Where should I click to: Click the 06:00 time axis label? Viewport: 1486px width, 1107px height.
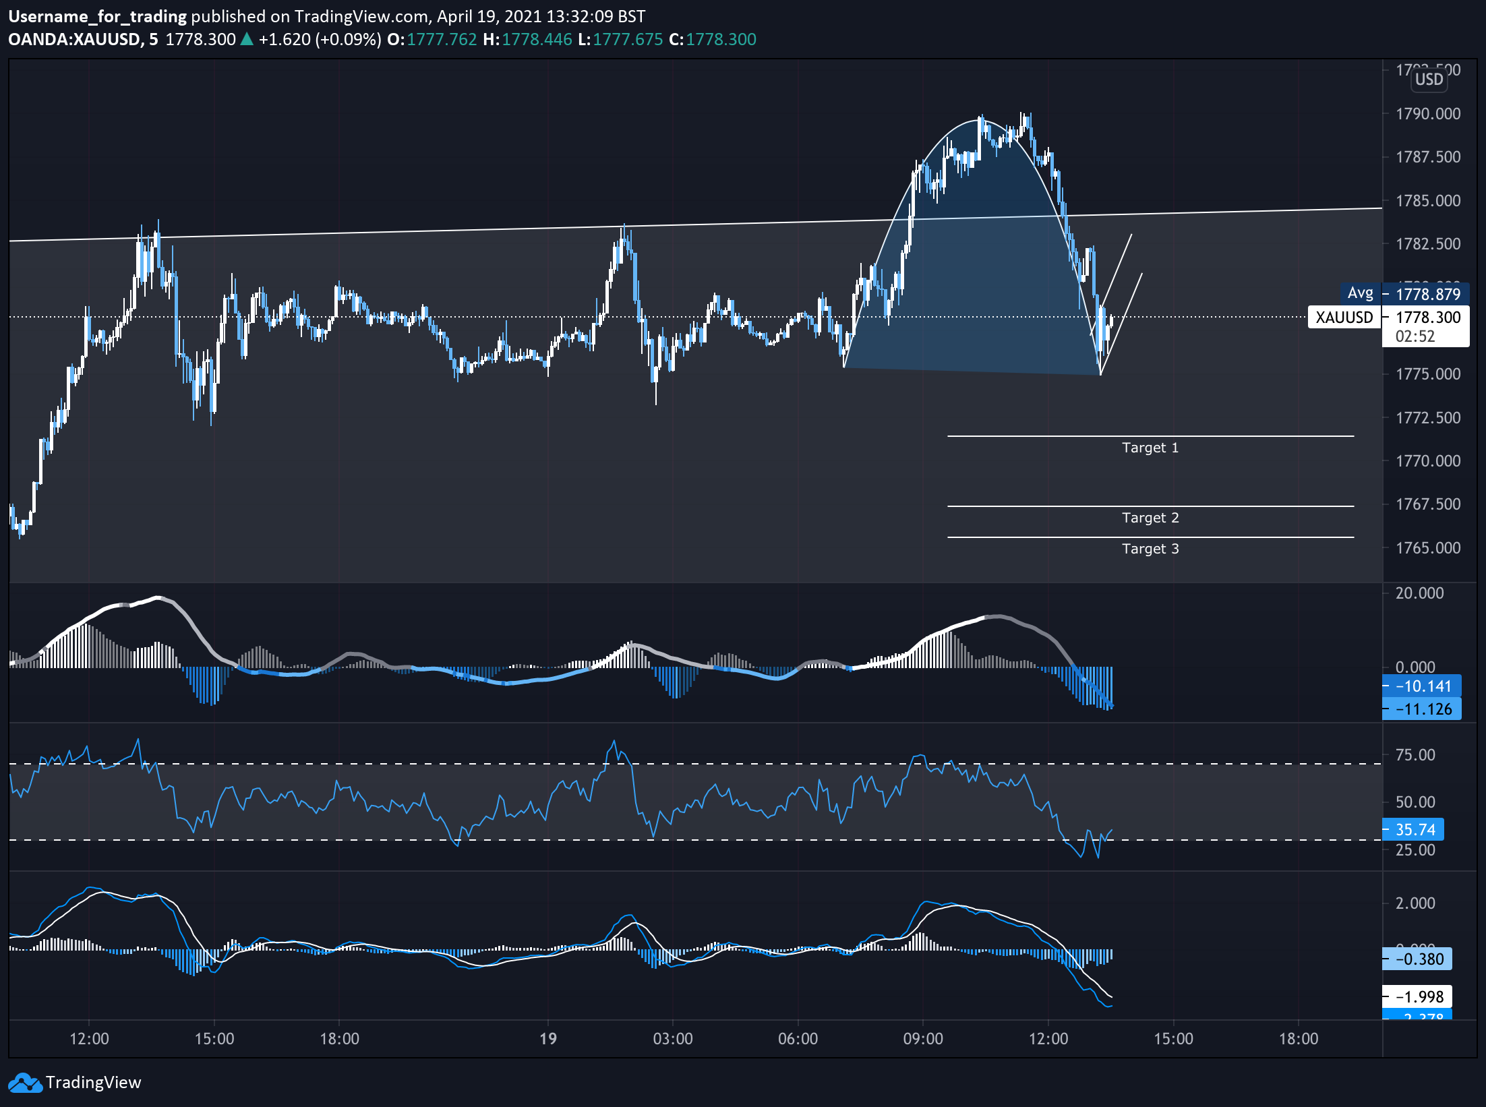coord(798,1039)
